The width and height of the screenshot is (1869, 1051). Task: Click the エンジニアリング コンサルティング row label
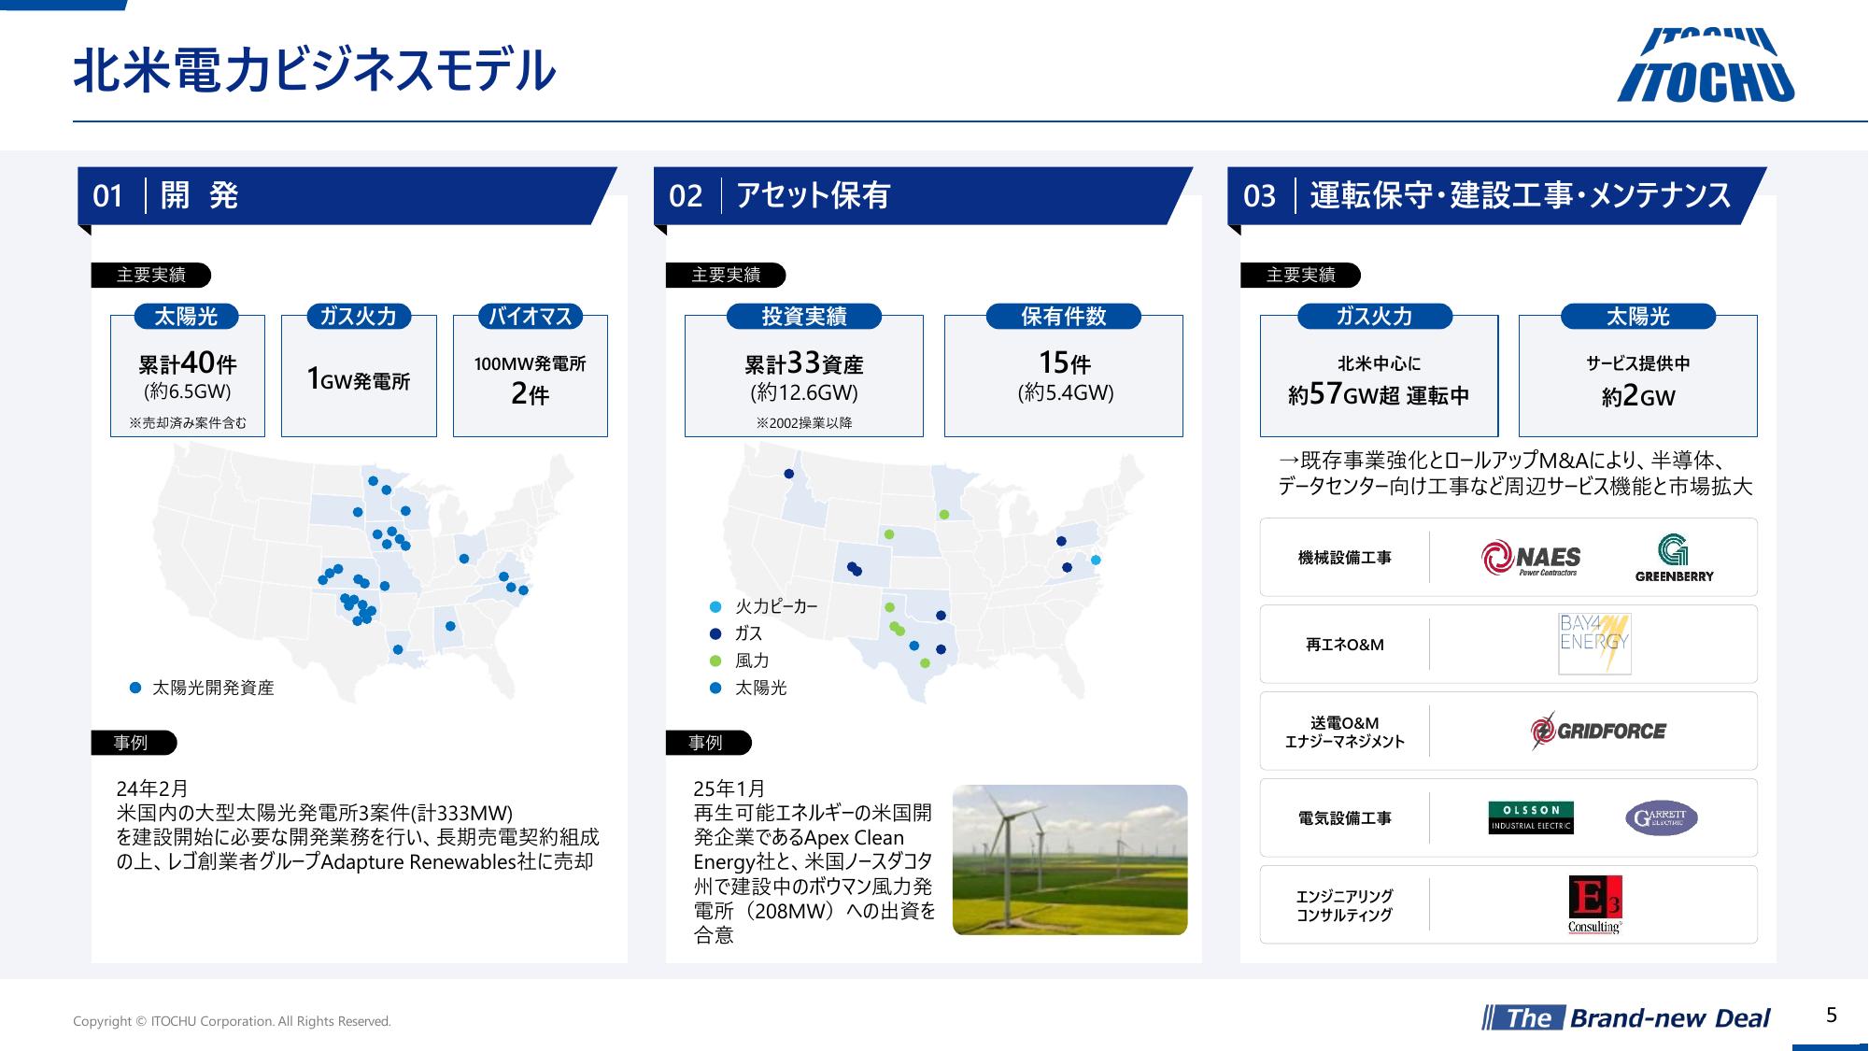click(x=1345, y=905)
